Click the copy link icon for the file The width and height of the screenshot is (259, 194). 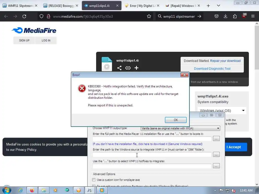pyautogui.click(x=128, y=68)
